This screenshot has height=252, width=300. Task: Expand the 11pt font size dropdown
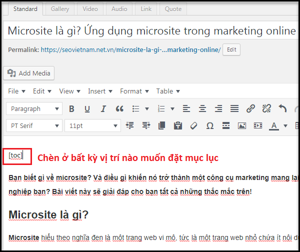pyautogui.click(x=93, y=125)
